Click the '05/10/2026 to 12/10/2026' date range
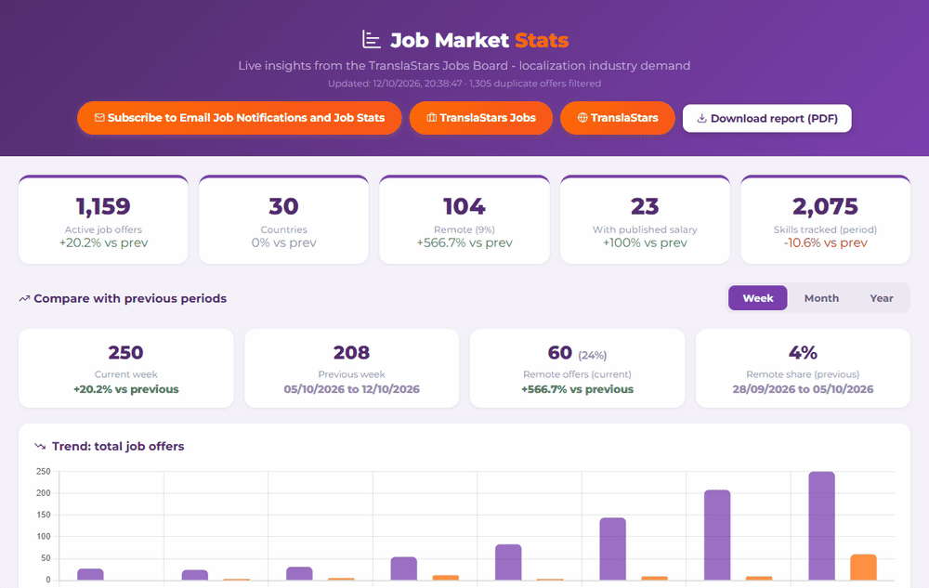The image size is (929, 588). (x=352, y=389)
